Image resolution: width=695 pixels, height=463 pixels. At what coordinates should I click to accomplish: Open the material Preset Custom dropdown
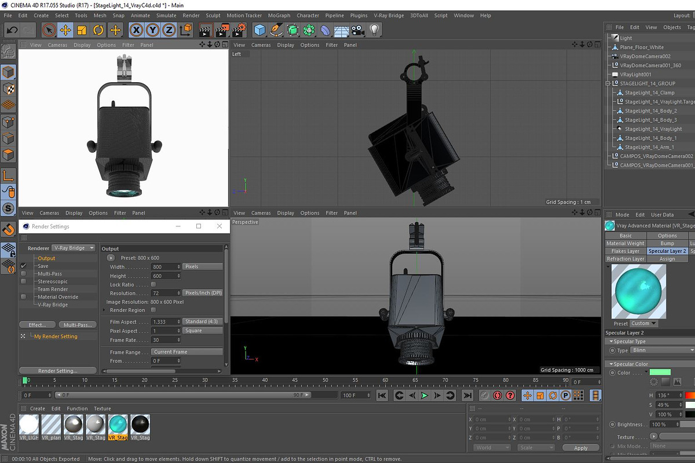[x=644, y=324]
